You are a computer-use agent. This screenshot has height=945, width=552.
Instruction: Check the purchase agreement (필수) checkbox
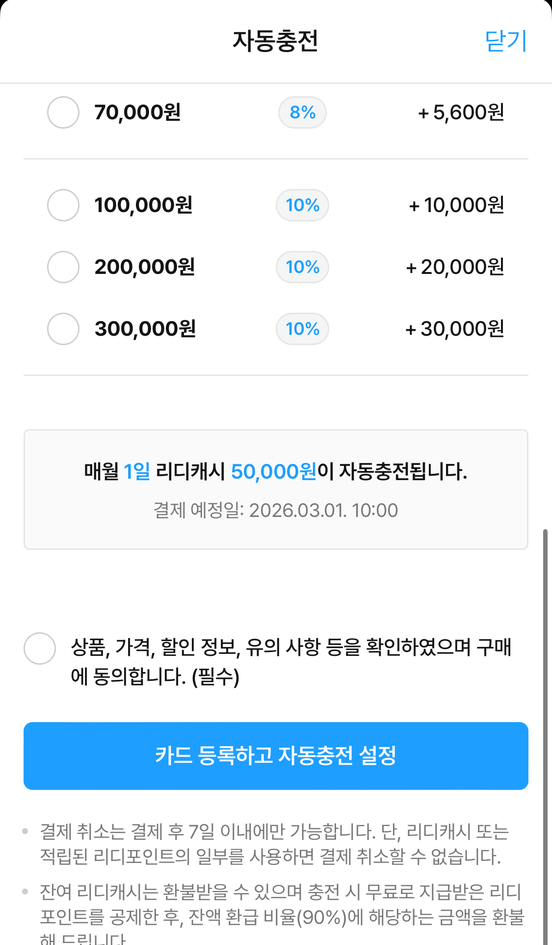(x=40, y=648)
